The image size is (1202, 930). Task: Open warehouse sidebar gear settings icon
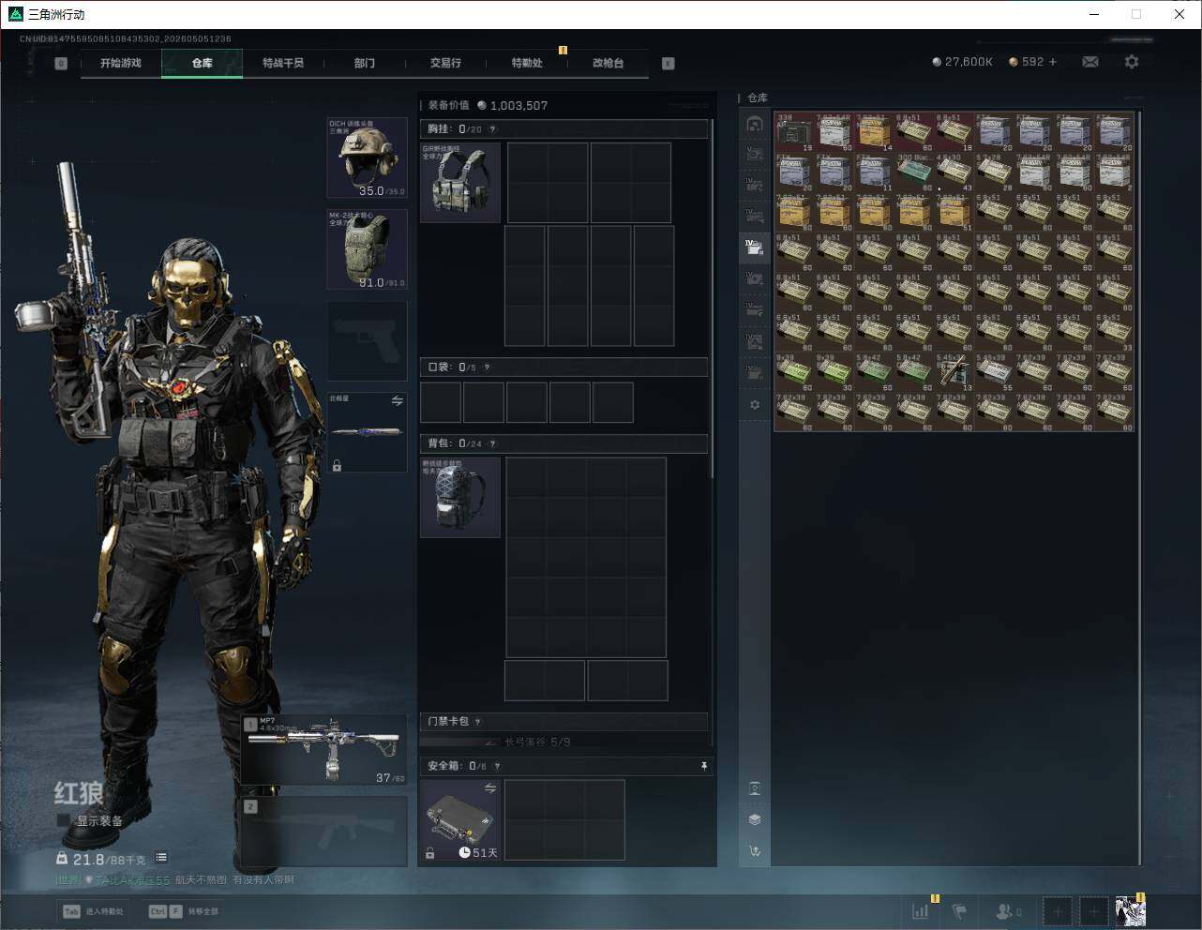tap(755, 405)
